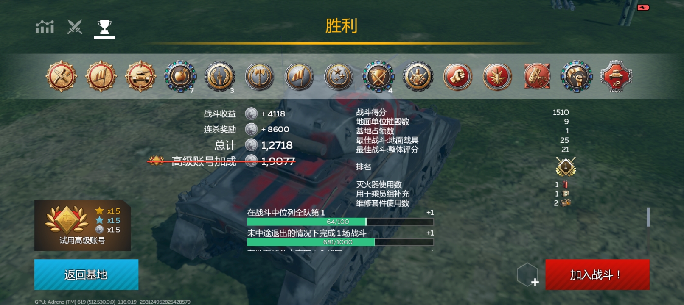
Task: Click the 加入战斗 button
Action: tap(597, 274)
